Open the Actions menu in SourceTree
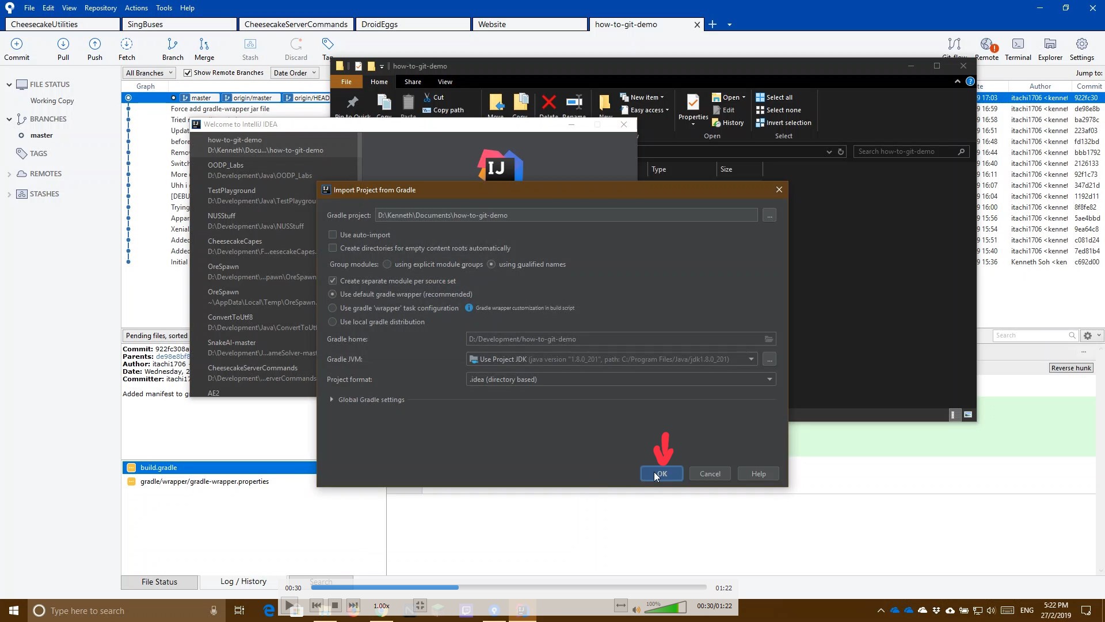Screen dimensions: 1105x622 click(136, 8)
